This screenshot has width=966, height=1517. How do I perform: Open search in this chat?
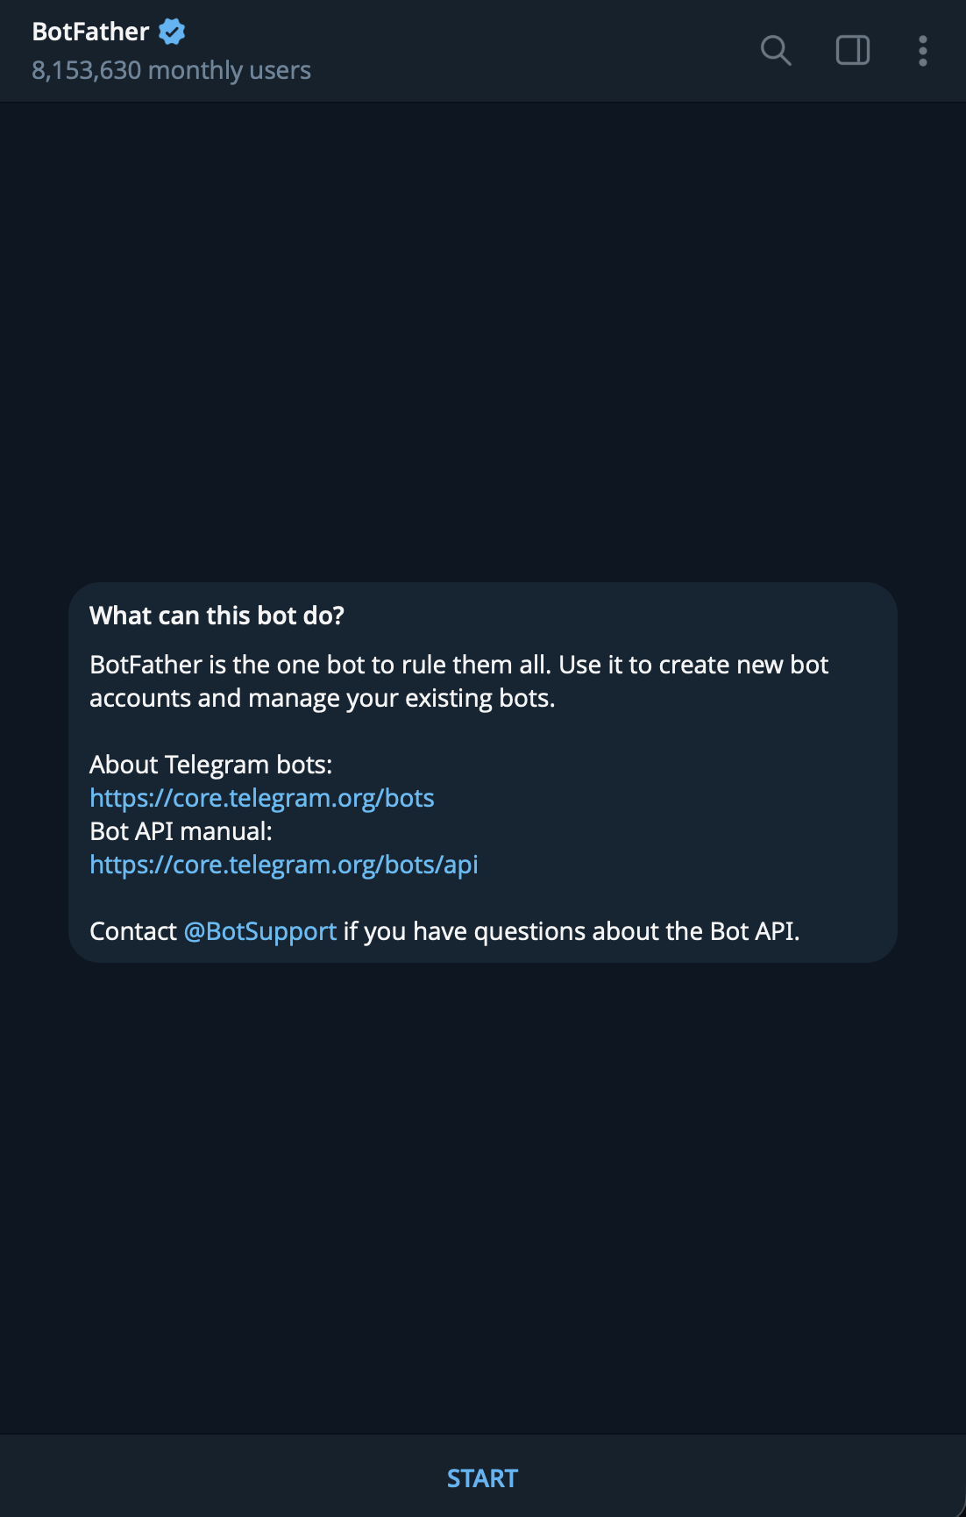(776, 51)
